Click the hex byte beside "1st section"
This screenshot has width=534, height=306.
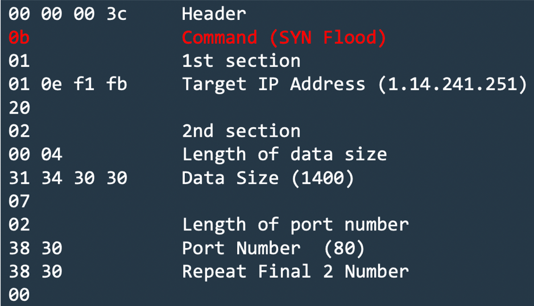coord(19,61)
